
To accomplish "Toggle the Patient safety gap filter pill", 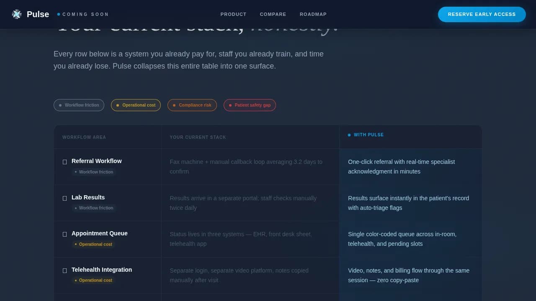I will pos(250,105).
